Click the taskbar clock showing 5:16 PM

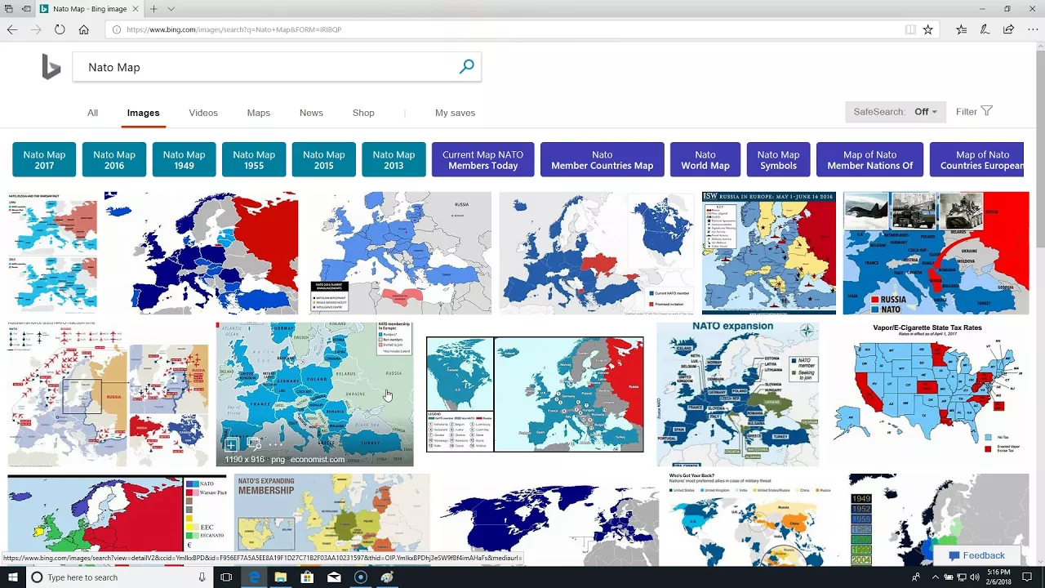point(998,577)
